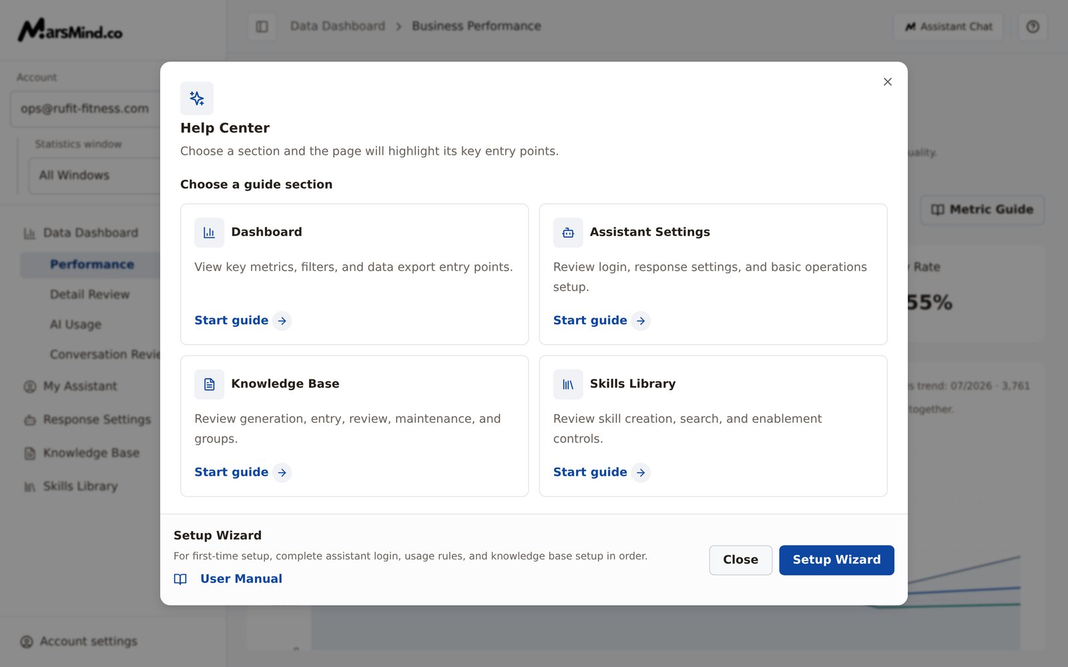The width and height of the screenshot is (1068, 667).
Task: Click the Skills Library books icon
Action: coord(568,384)
